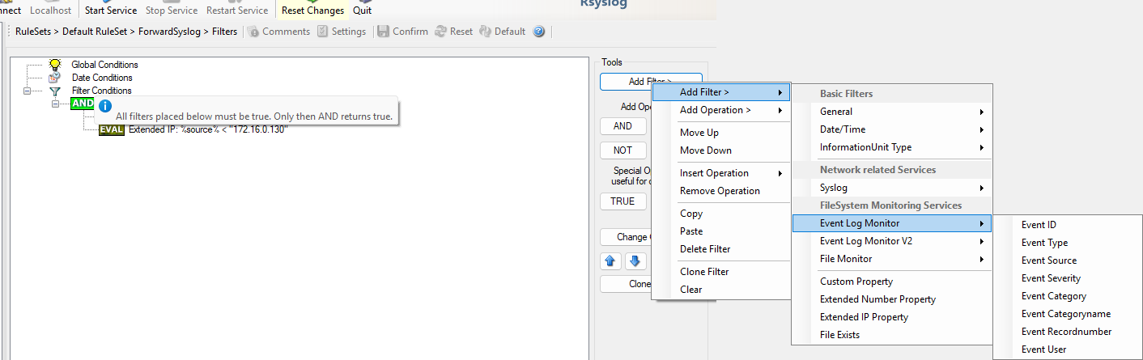Click Start Service in the toolbar
The image size is (1143, 360).
tap(111, 11)
